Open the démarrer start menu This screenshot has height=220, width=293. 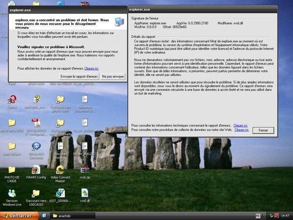[x=20, y=216]
